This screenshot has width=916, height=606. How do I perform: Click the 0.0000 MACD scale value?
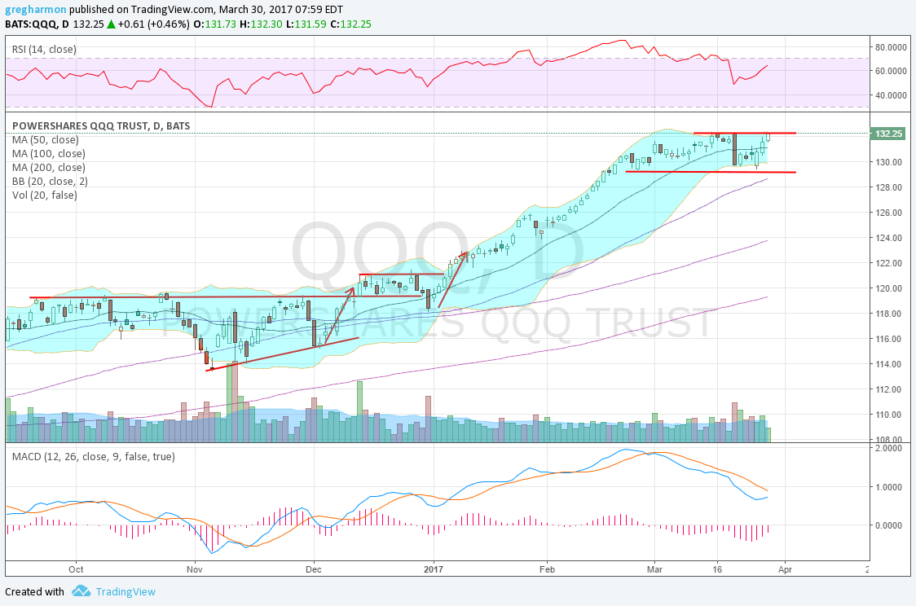click(x=890, y=525)
